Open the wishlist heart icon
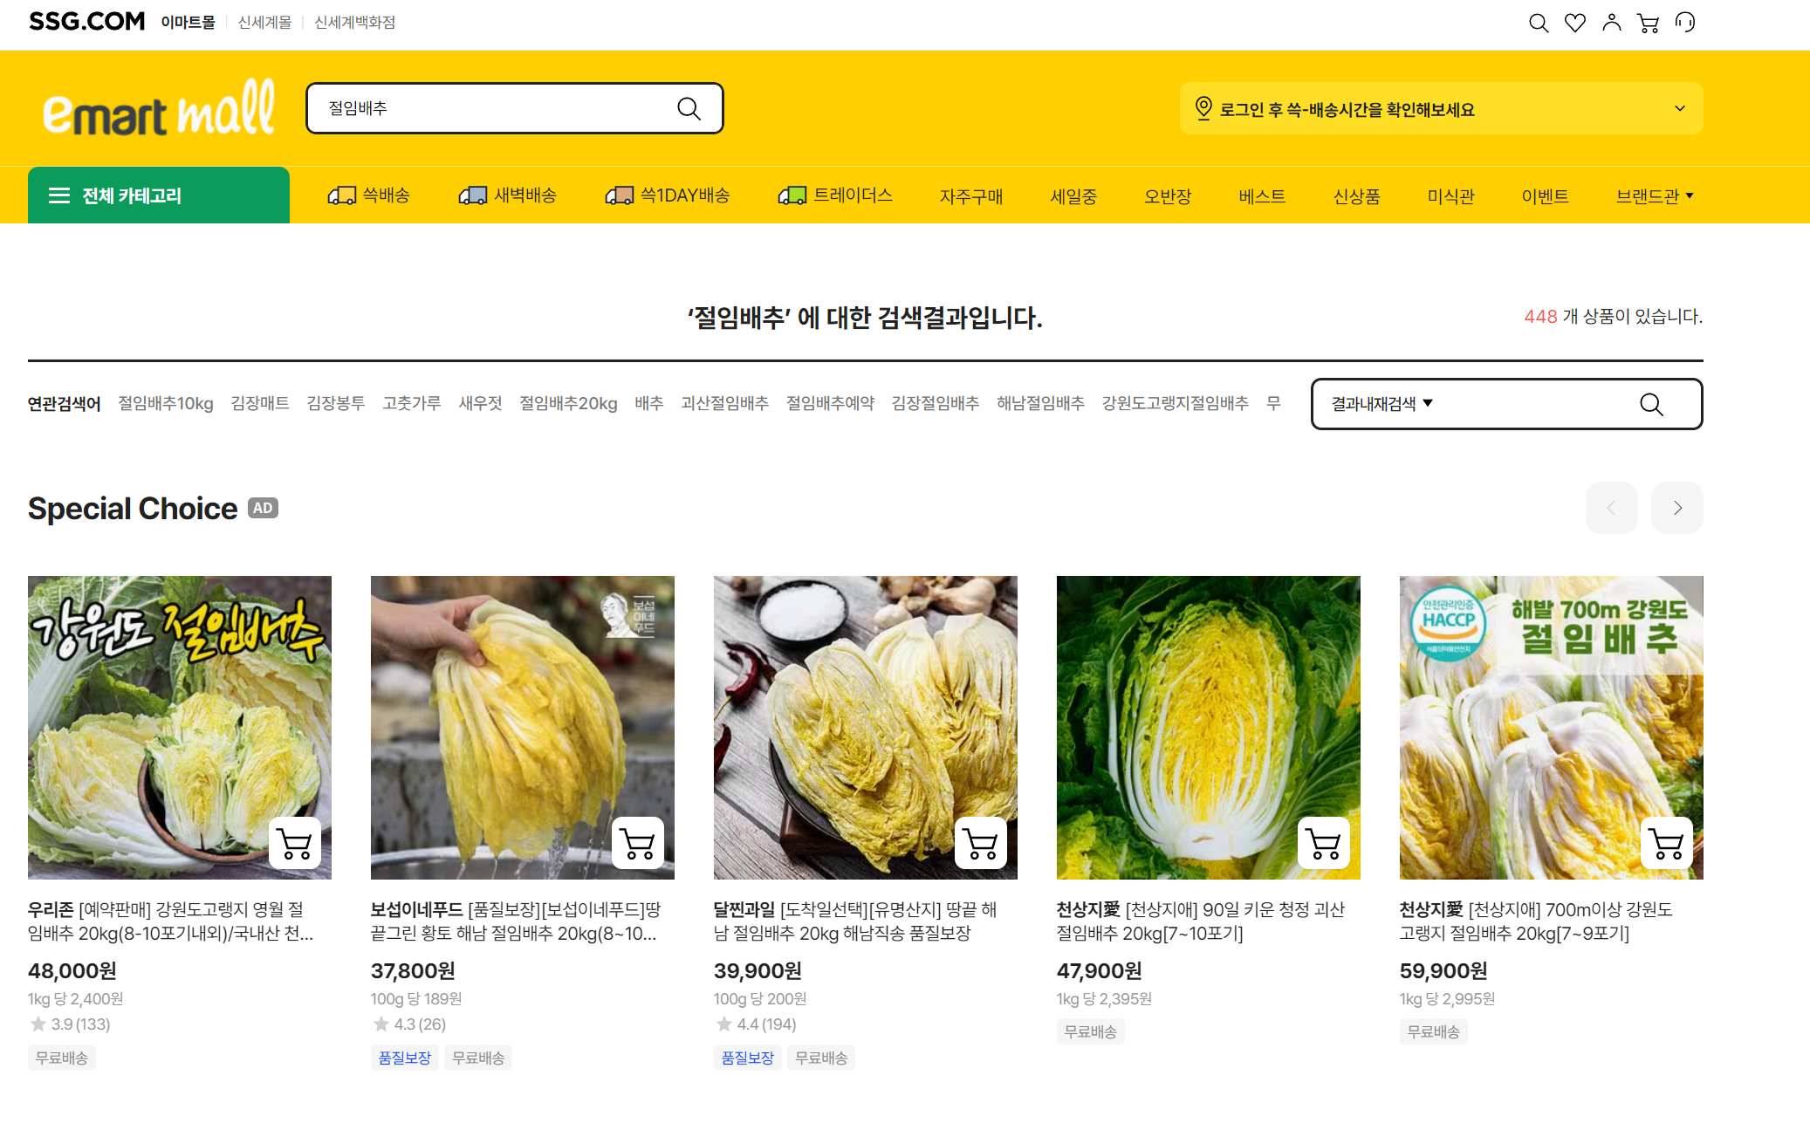Screen dimensions: 1810x1137 tap(1575, 23)
